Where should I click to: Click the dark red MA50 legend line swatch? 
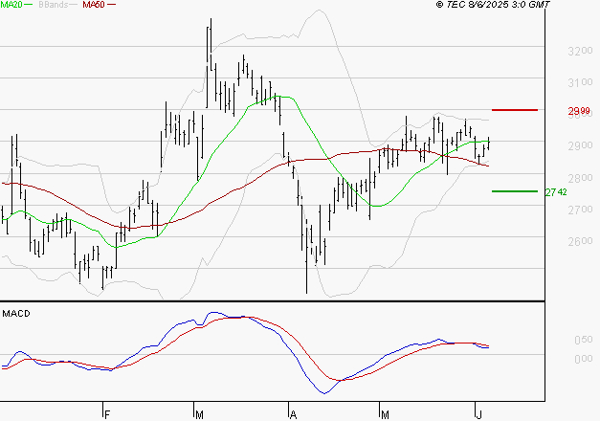tap(111, 5)
